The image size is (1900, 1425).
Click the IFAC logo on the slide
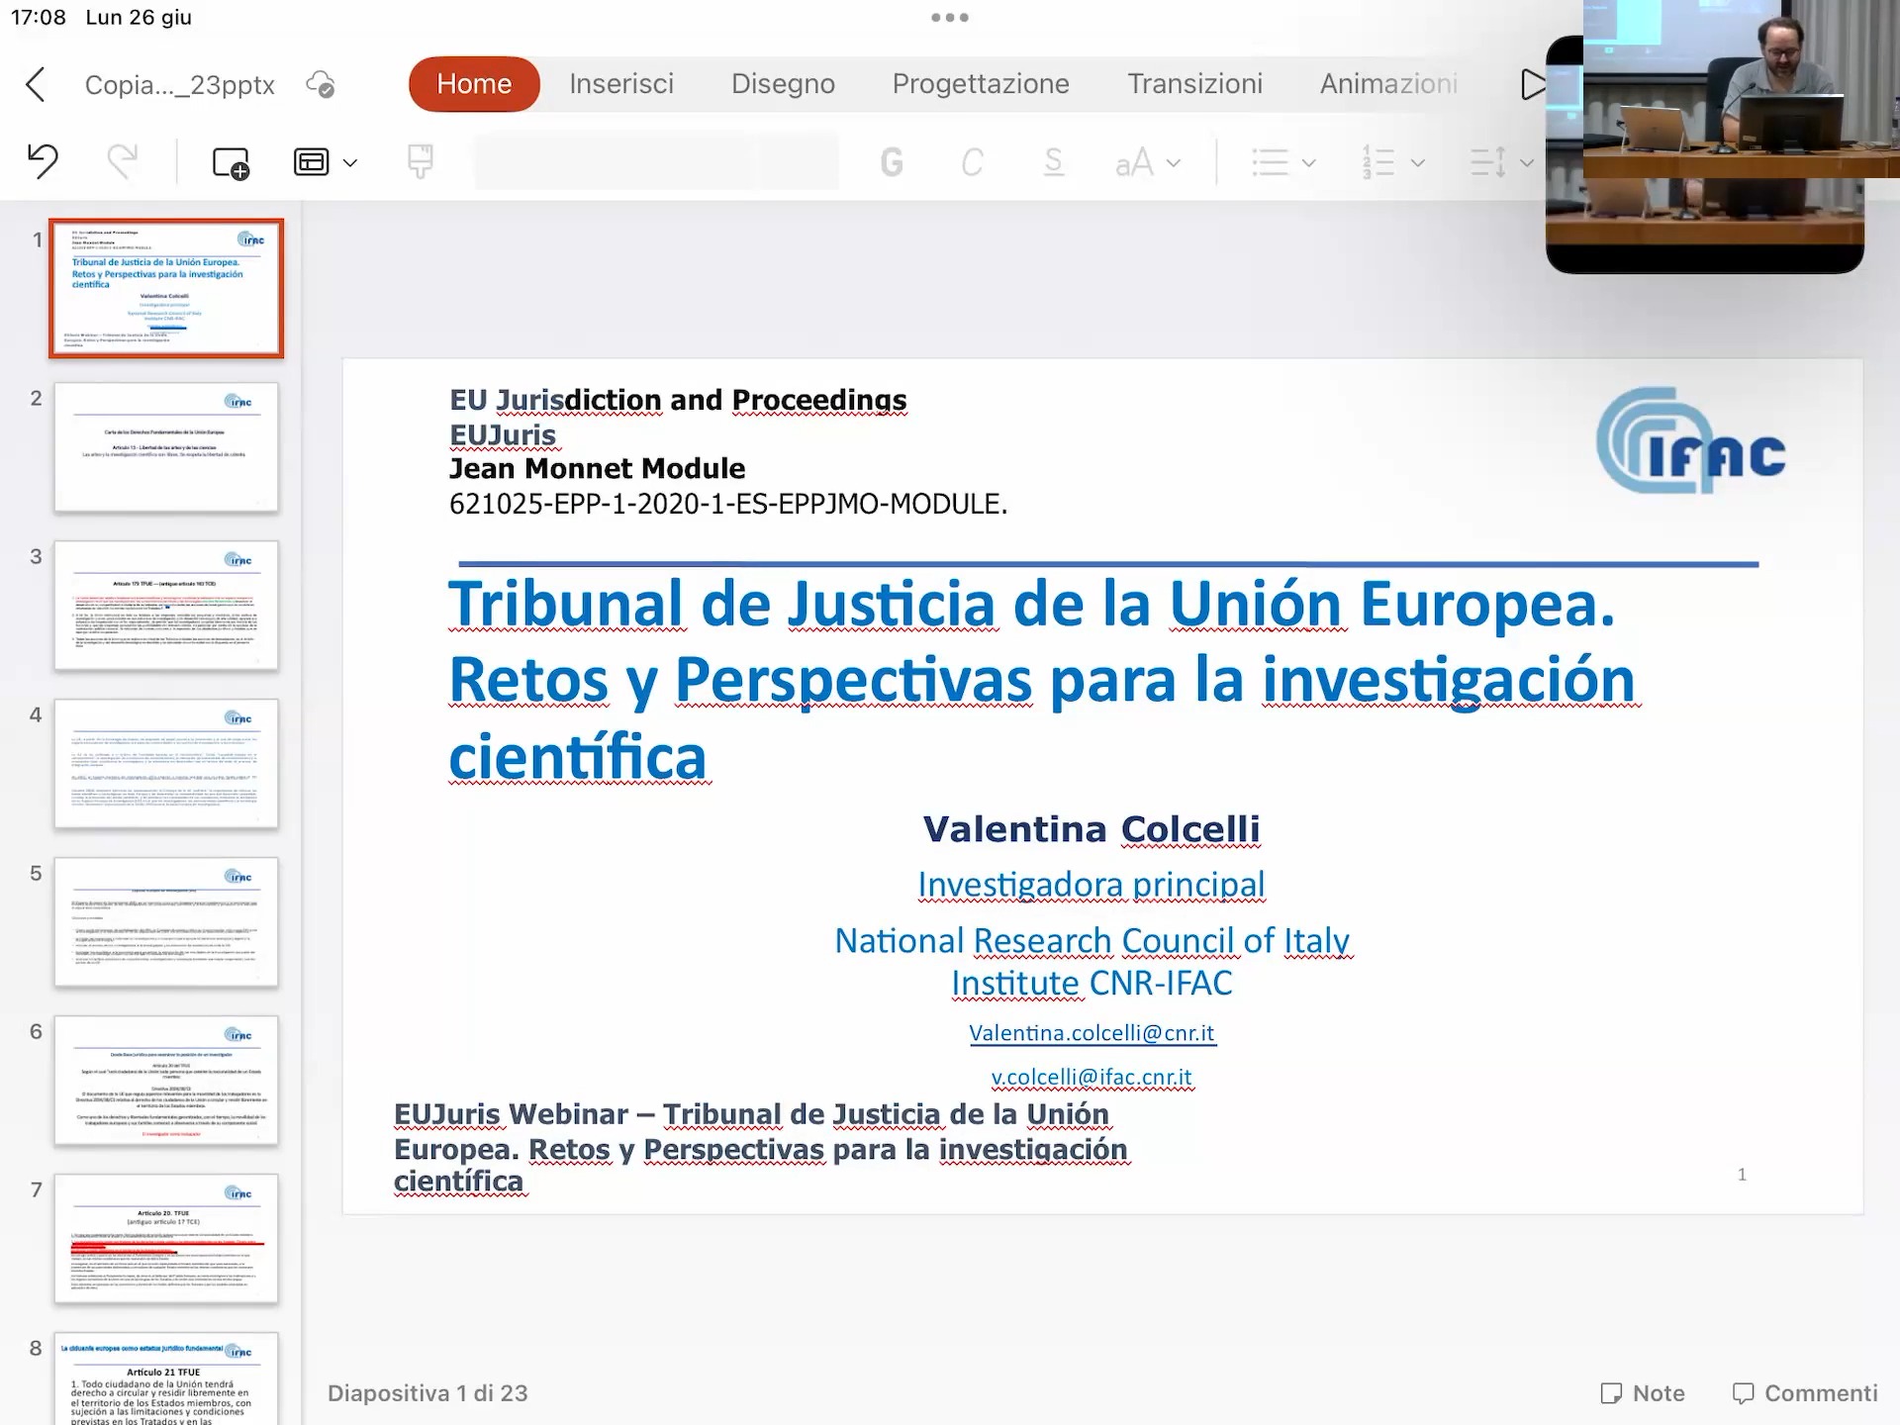1691,440
